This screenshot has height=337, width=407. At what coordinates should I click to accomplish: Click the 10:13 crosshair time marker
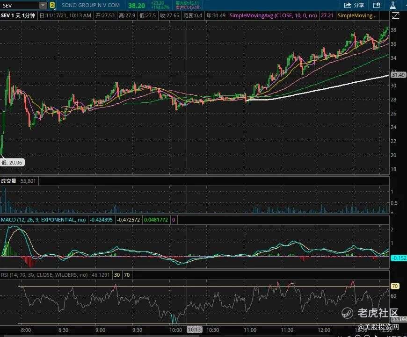[194, 330]
